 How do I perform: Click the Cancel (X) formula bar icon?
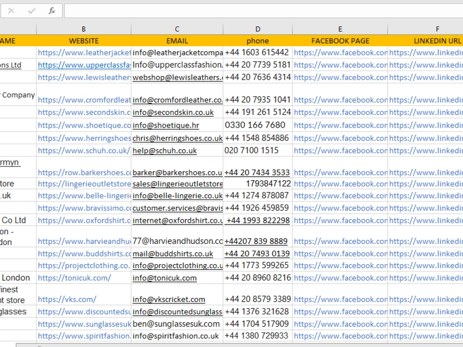[11, 11]
